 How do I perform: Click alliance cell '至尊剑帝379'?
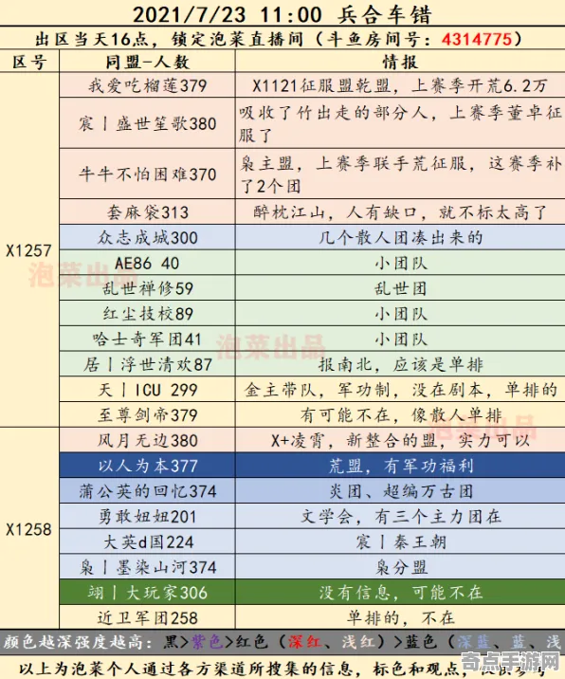147,414
